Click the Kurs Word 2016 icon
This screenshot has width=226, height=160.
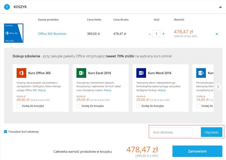click(x=142, y=73)
